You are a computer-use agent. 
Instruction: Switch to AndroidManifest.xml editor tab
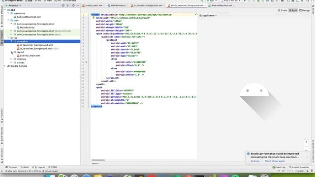(x=221, y=5)
